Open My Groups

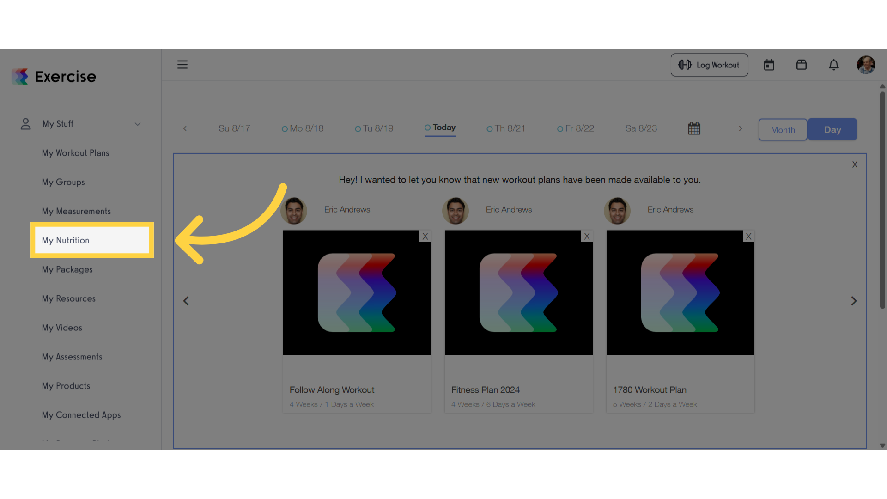pyautogui.click(x=63, y=182)
